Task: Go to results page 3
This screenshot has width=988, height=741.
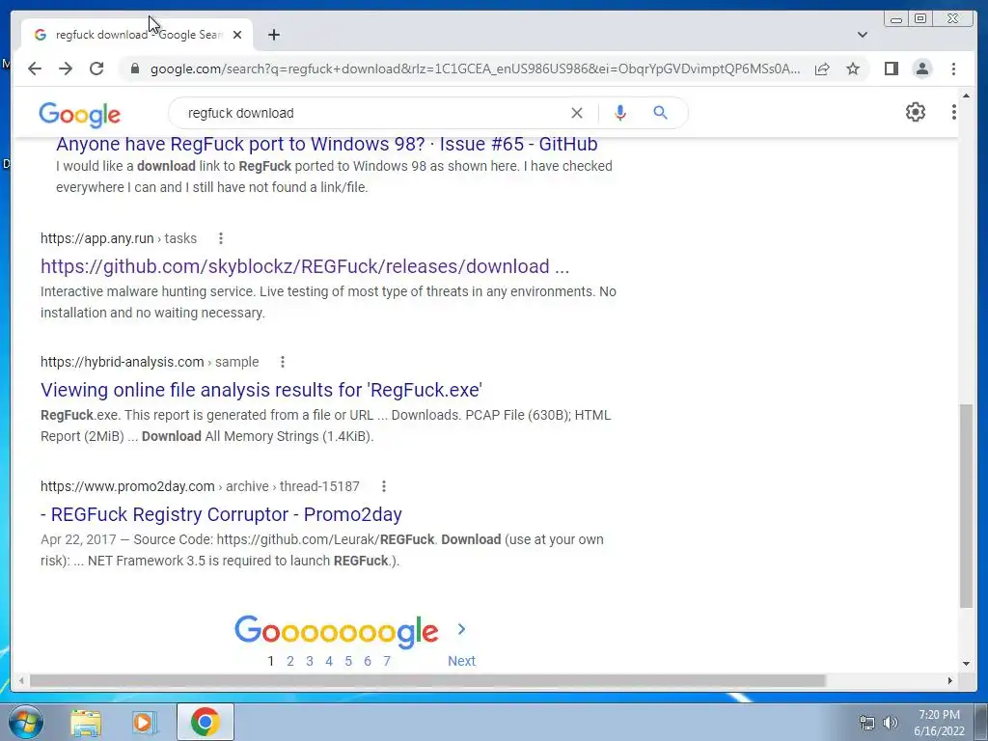Action: pos(310,661)
